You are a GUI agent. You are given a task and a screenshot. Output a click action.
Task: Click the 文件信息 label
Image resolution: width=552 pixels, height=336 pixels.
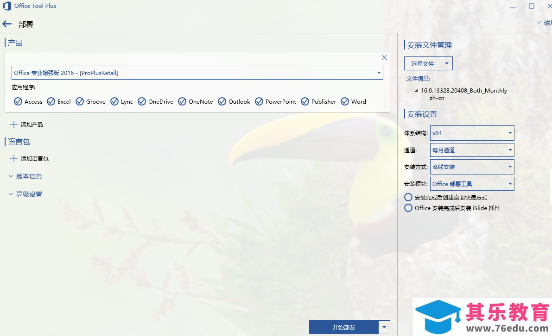click(418, 79)
